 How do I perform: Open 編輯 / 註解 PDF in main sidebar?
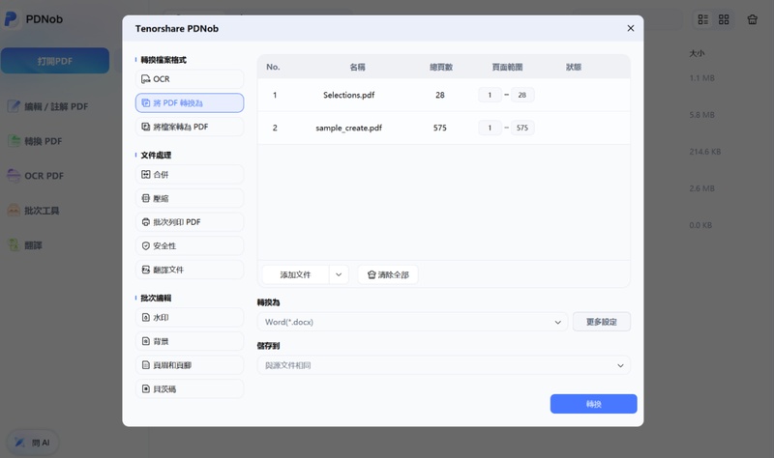pyautogui.click(x=48, y=106)
